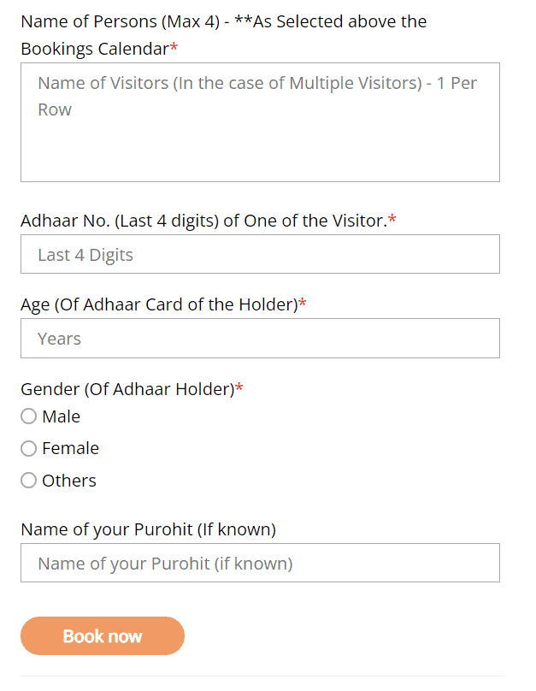
Task: Click the red asterisk after Adhaar label
Action: click(x=392, y=220)
